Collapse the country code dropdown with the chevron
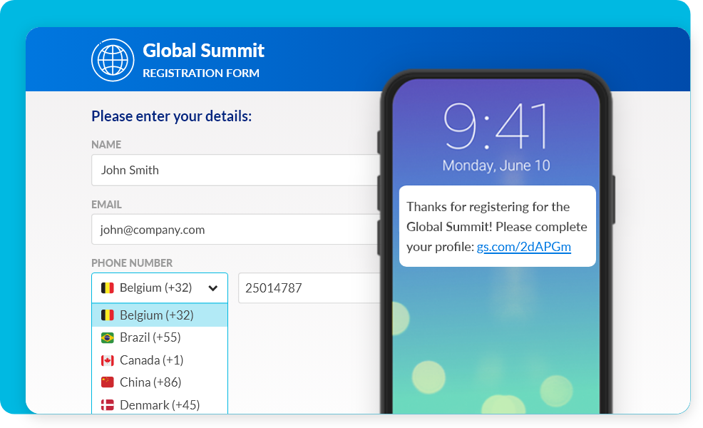The height and width of the screenshot is (428, 703). tap(212, 288)
